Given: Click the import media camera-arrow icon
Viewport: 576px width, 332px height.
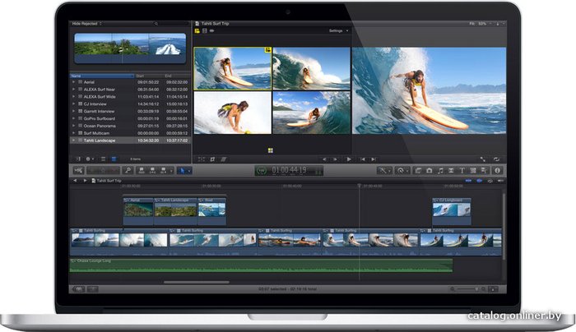Looking at the screenshot, I should point(78,171).
